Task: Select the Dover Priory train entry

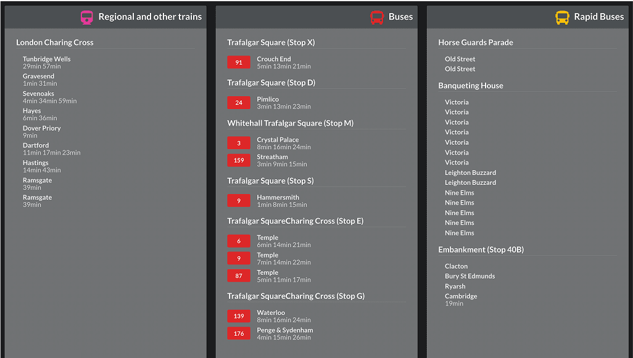Action: click(x=41, y=131)
